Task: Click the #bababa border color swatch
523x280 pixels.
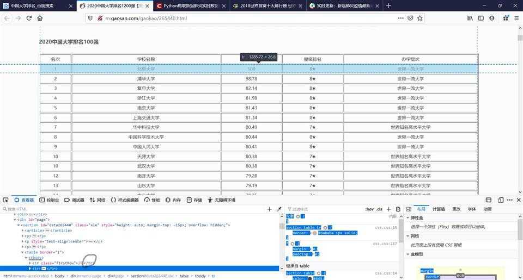Action: click(x=314, y=233)
